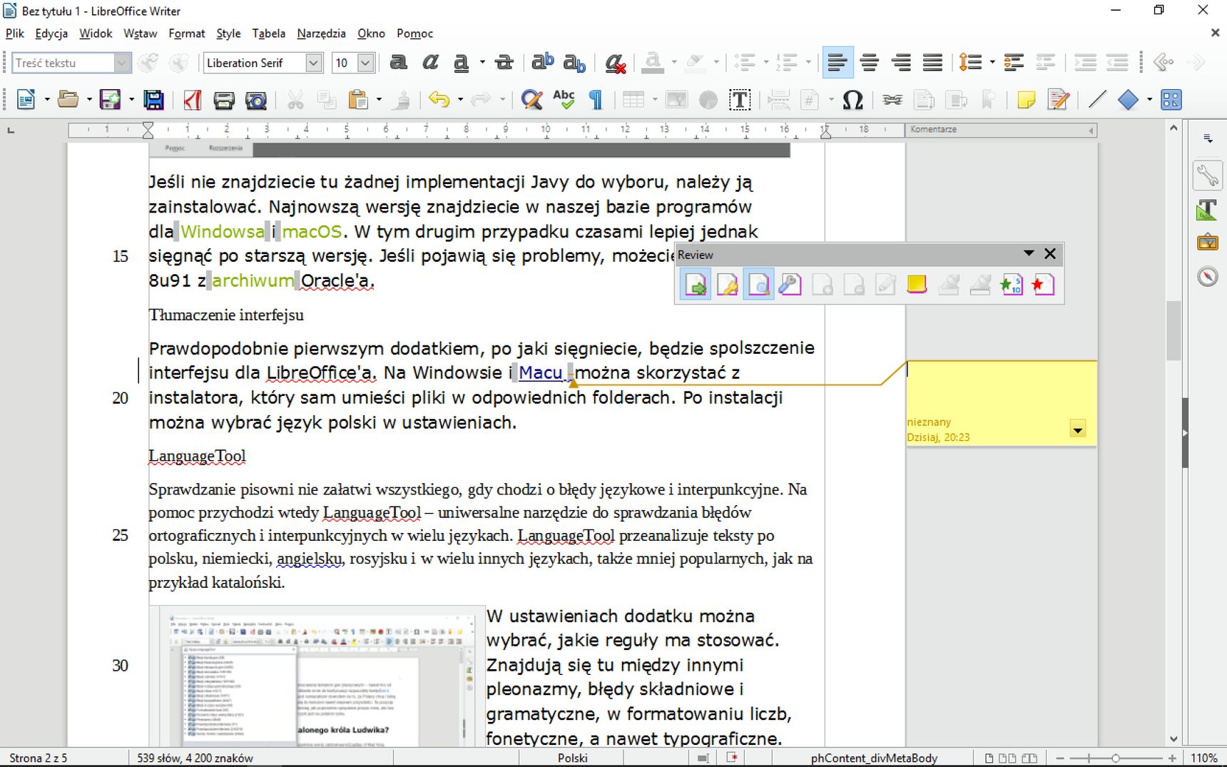Image resolution: width=1227 pixels, height=767 pixels.
Task: Export document directly as PDF
Action: click(x=192, y=100)
